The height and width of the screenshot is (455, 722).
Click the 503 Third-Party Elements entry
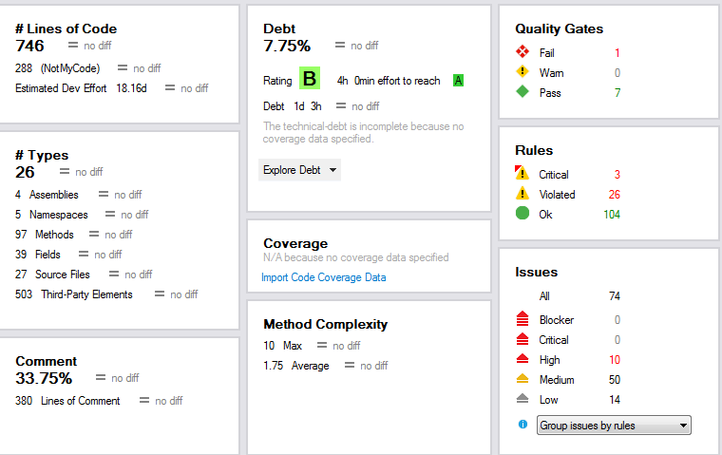pyautogui.click(x=74, y=294)
